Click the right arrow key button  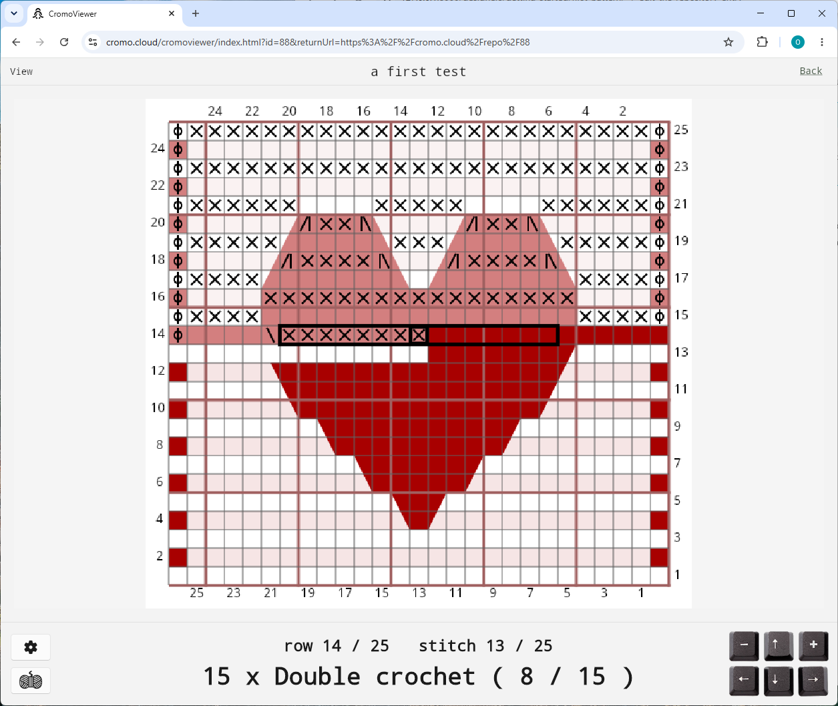pos(813,681)
